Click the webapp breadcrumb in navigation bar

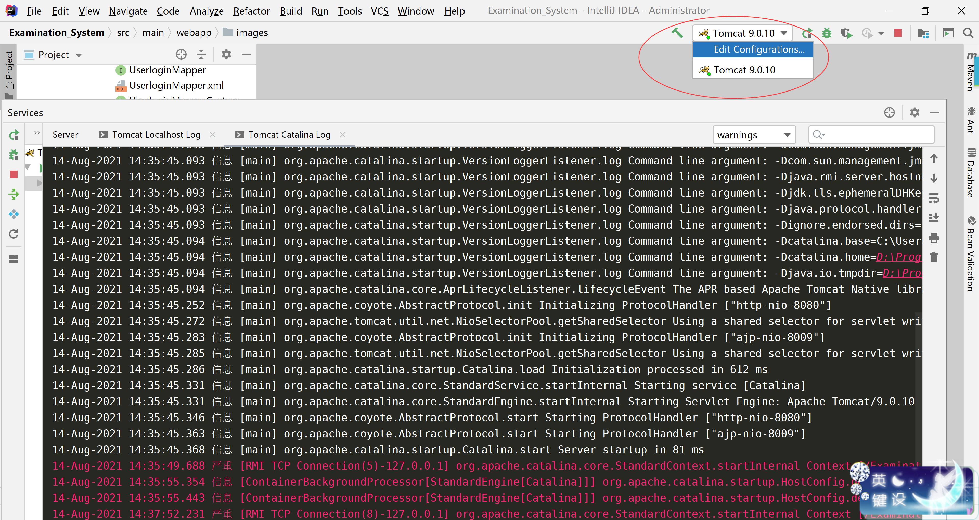194,33
